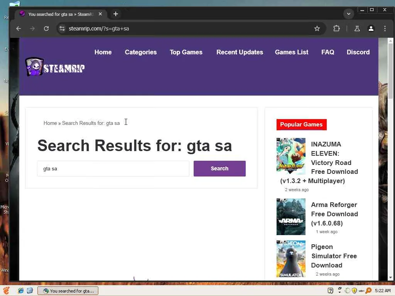
Task: Open Home in the site navigation
Action: (103, 52)
